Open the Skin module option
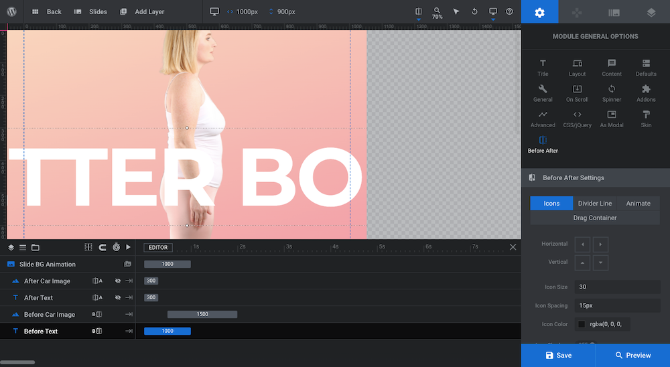 pos(646,119)
